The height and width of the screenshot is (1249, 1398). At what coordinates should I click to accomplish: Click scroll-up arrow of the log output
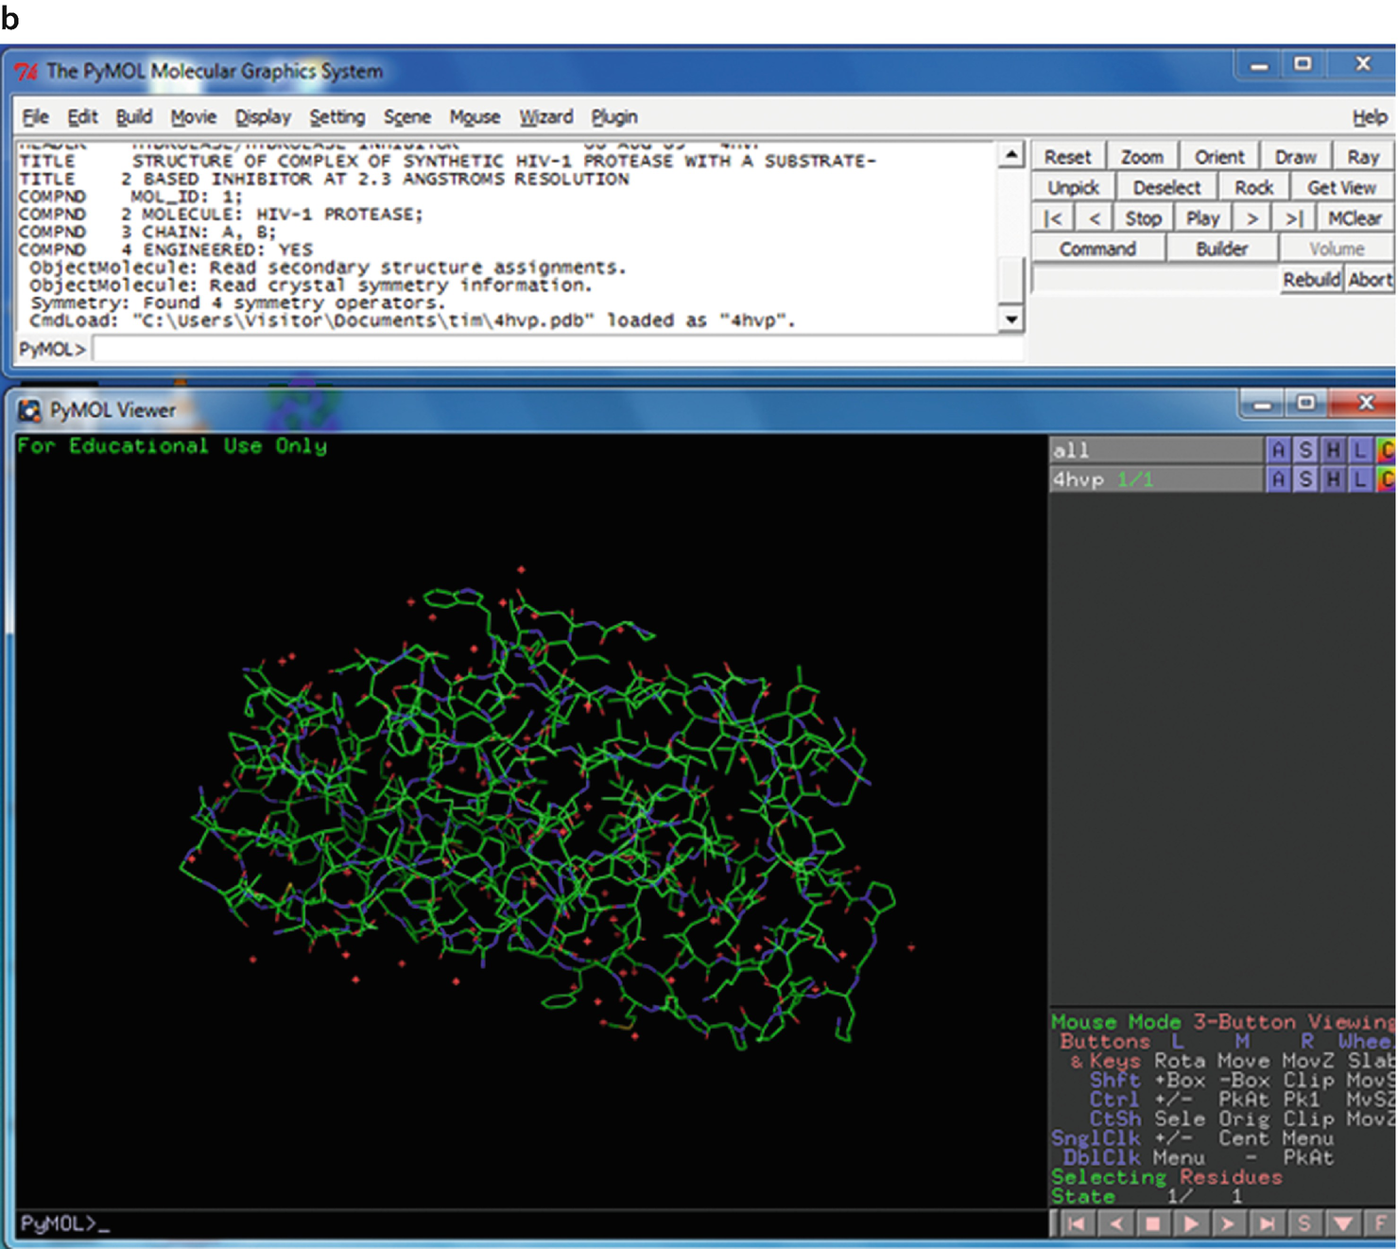coord(1011,154)
